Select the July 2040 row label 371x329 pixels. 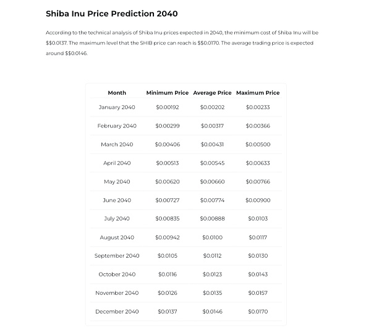tap(117, 219)
